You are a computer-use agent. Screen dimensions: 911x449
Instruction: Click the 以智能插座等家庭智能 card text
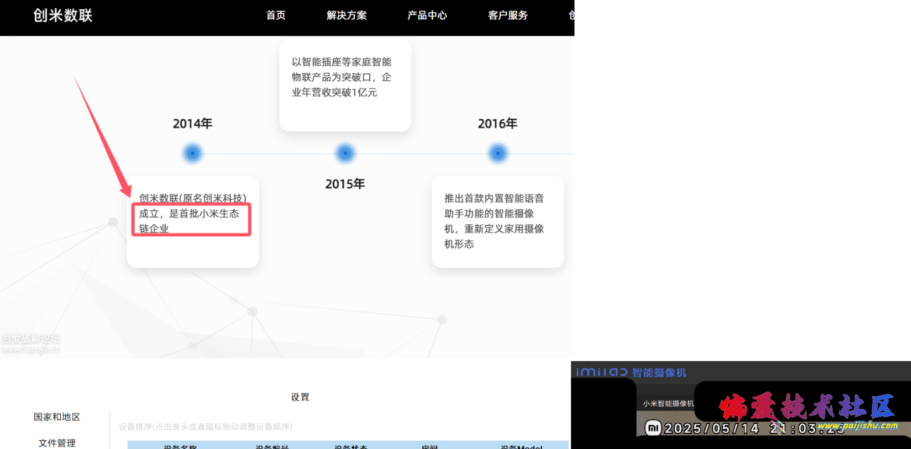point(342,77)
